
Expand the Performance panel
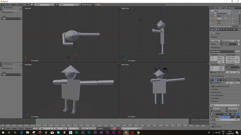pos(217,92)
